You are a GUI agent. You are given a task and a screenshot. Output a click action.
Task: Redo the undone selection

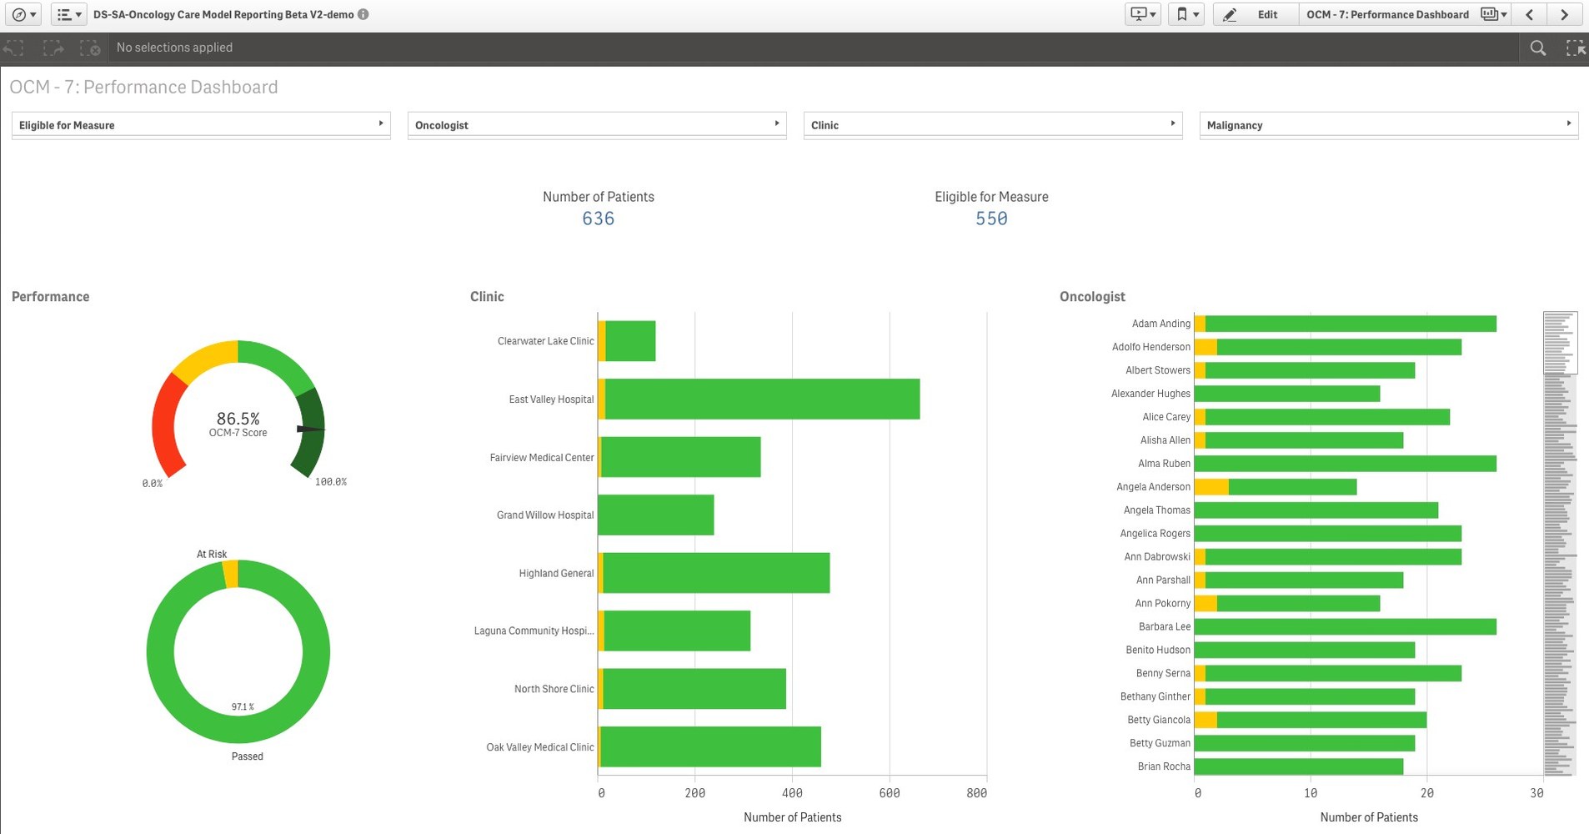(x=52, y=48)
